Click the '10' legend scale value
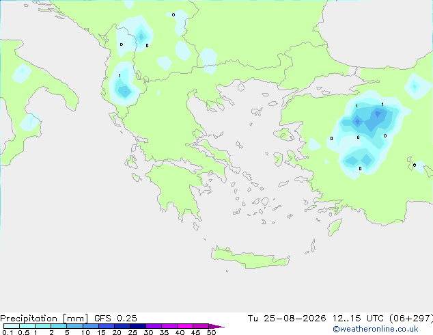This screenshot has height=335, width=433. point(85,332)
